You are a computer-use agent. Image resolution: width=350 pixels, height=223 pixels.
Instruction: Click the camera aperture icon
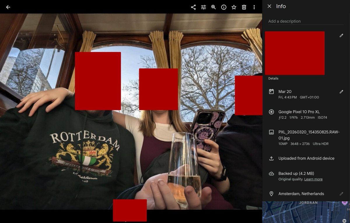click(x=271, y=112)
